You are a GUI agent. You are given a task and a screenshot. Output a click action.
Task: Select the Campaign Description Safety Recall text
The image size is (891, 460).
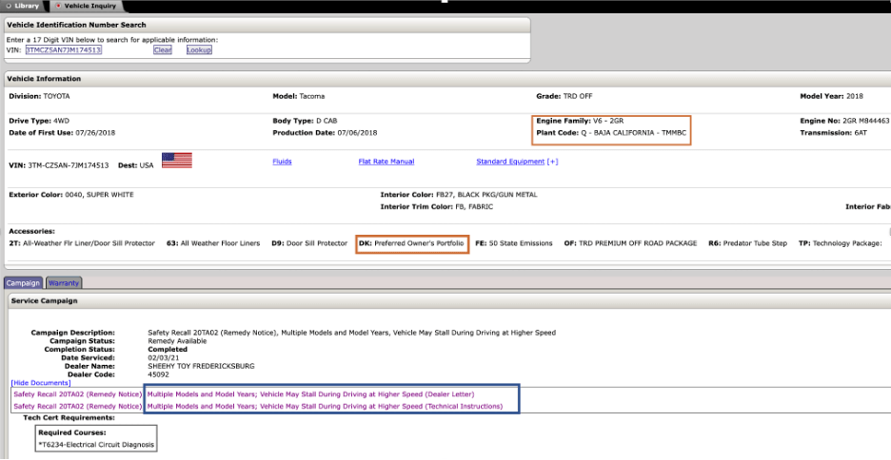click(x=352, y=333)
